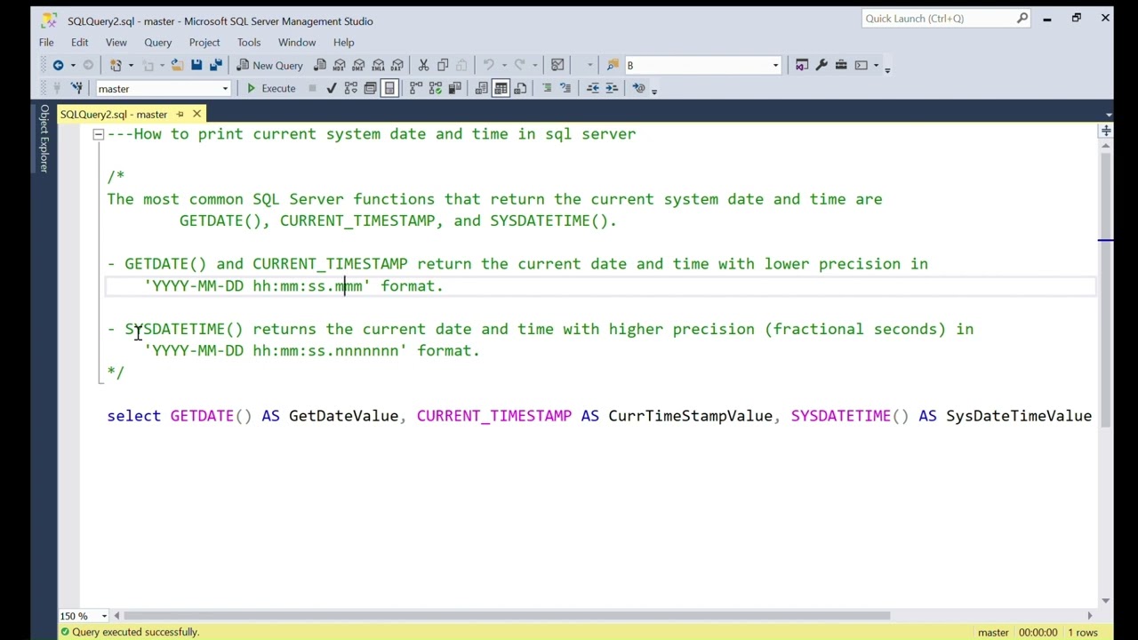Collapse the code outlining minus box
This screenshot has height=640, width=1138.
[99, 134]
